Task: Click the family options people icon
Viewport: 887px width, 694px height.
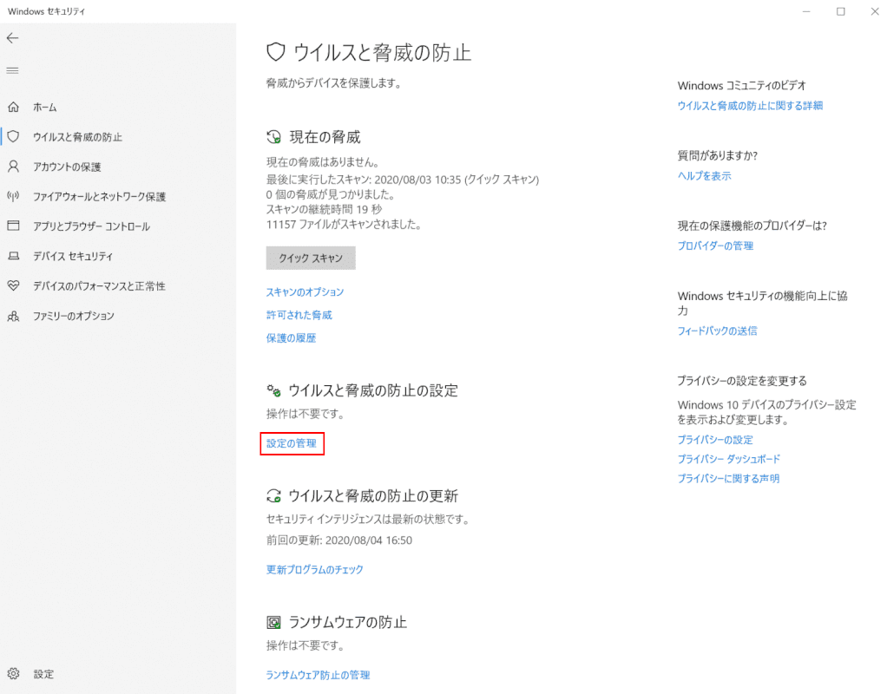Action: click(x=14, y=316)
